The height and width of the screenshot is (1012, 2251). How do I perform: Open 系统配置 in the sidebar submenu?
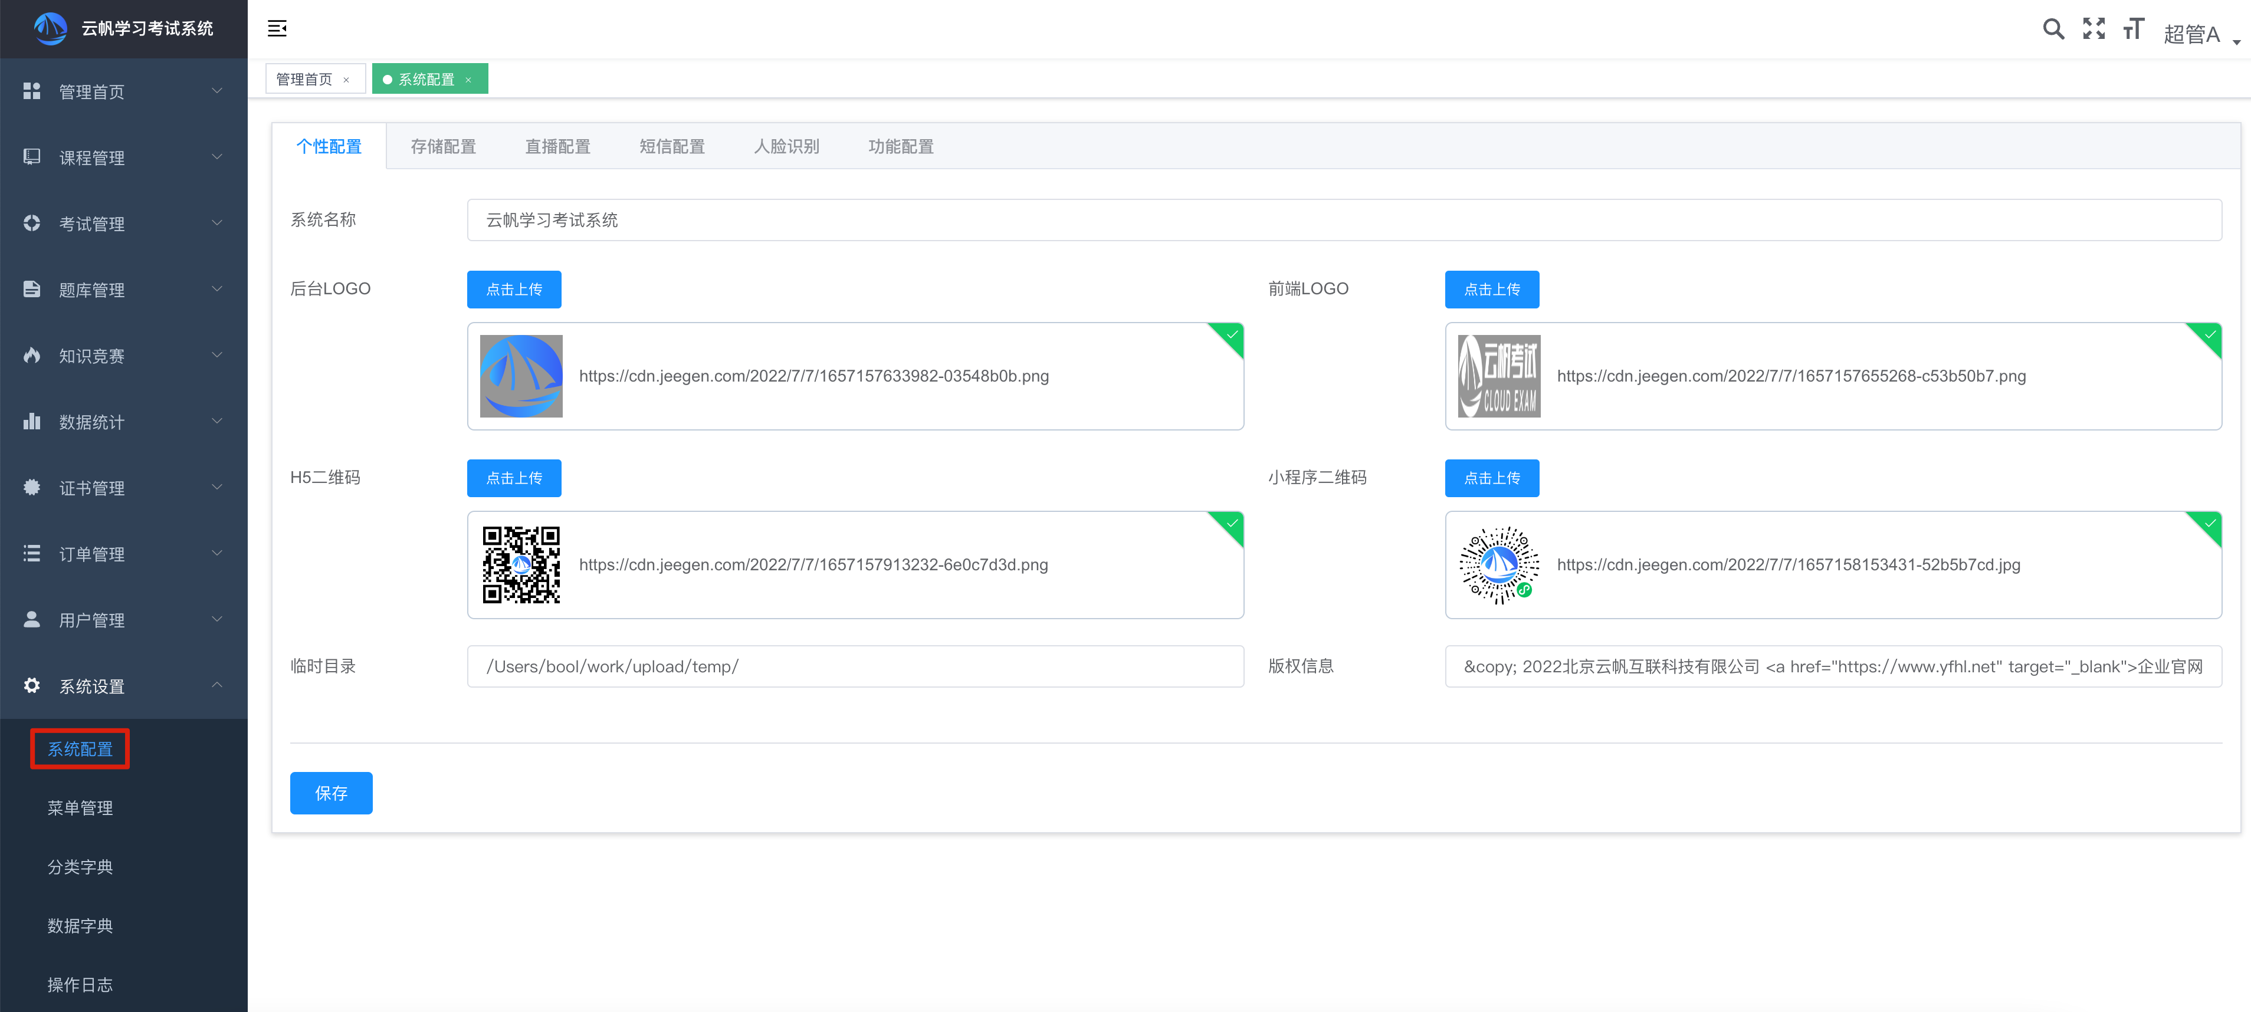coord(80,749)
